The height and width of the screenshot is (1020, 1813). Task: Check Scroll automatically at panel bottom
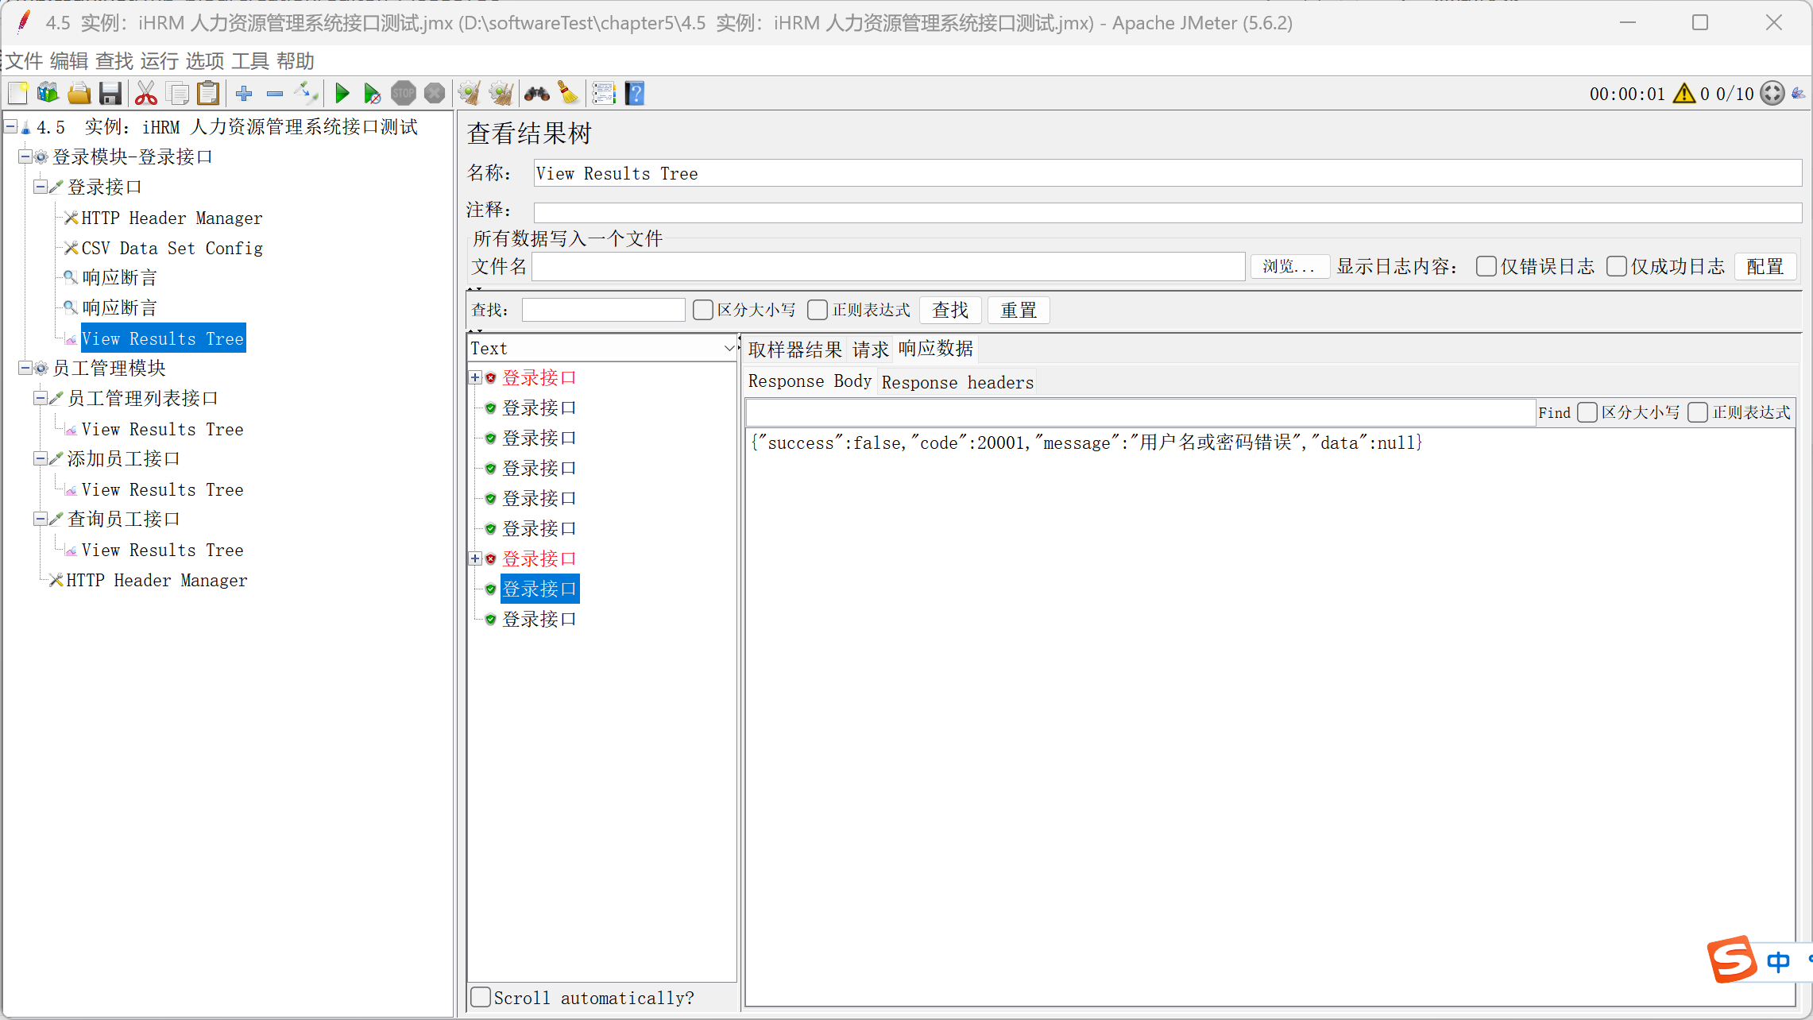coord(480,997)
